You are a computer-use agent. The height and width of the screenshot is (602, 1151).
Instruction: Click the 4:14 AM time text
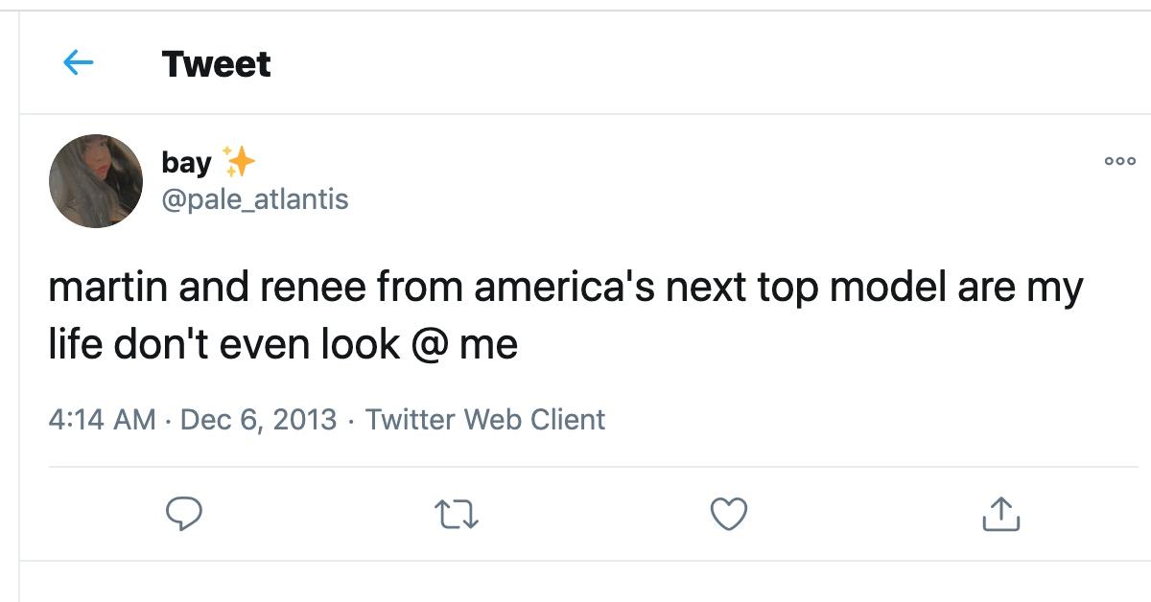click(x=102, y=420)
